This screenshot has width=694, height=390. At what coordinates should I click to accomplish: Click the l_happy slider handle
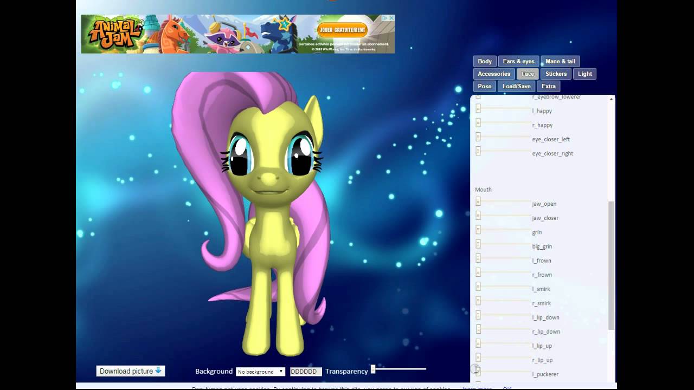tap(478, 108)
